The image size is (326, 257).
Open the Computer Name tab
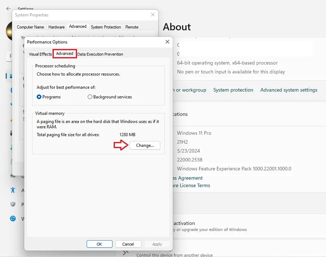click(30, 27)
